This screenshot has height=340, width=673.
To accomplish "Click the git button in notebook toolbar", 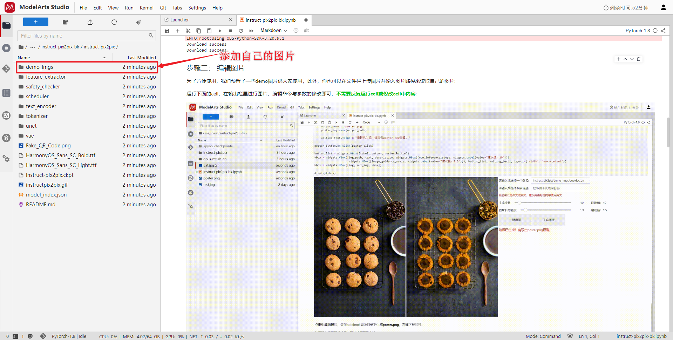I will click(306, 31).
